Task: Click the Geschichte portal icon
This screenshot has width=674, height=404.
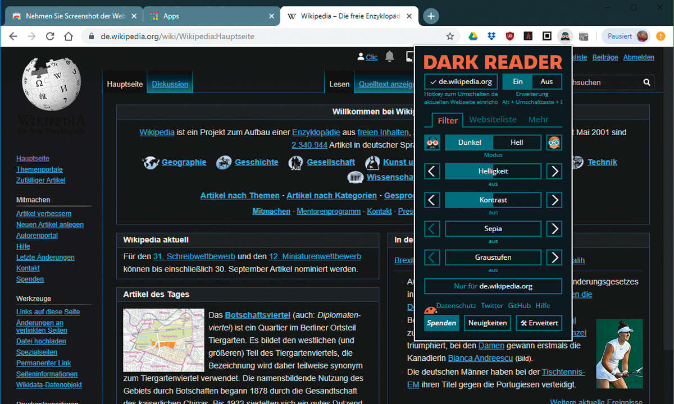Action: [224, 163]
